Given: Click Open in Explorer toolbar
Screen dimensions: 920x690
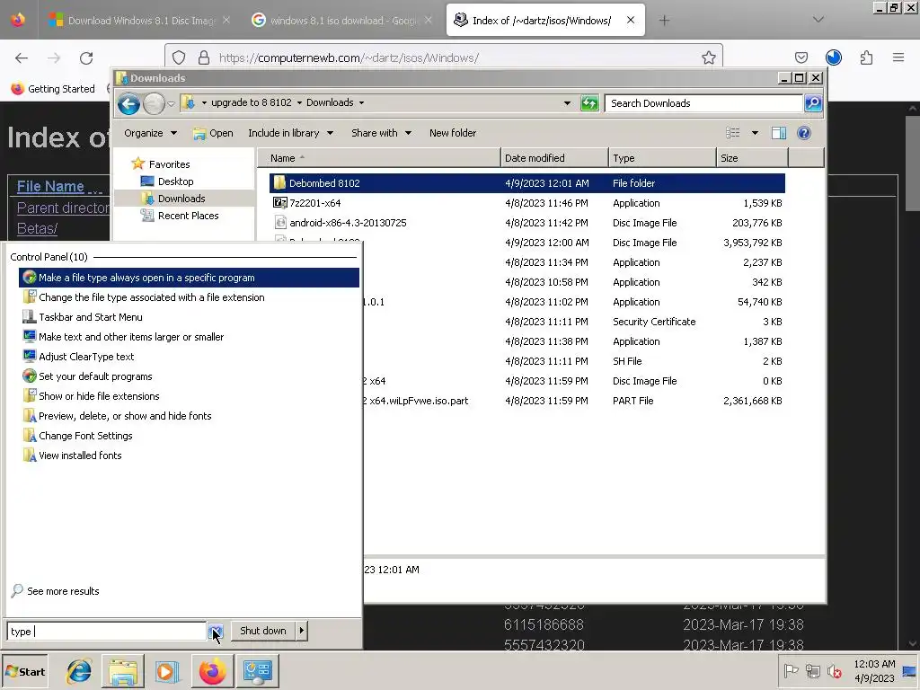Looking at the screenshot, I should pos(213,133).
